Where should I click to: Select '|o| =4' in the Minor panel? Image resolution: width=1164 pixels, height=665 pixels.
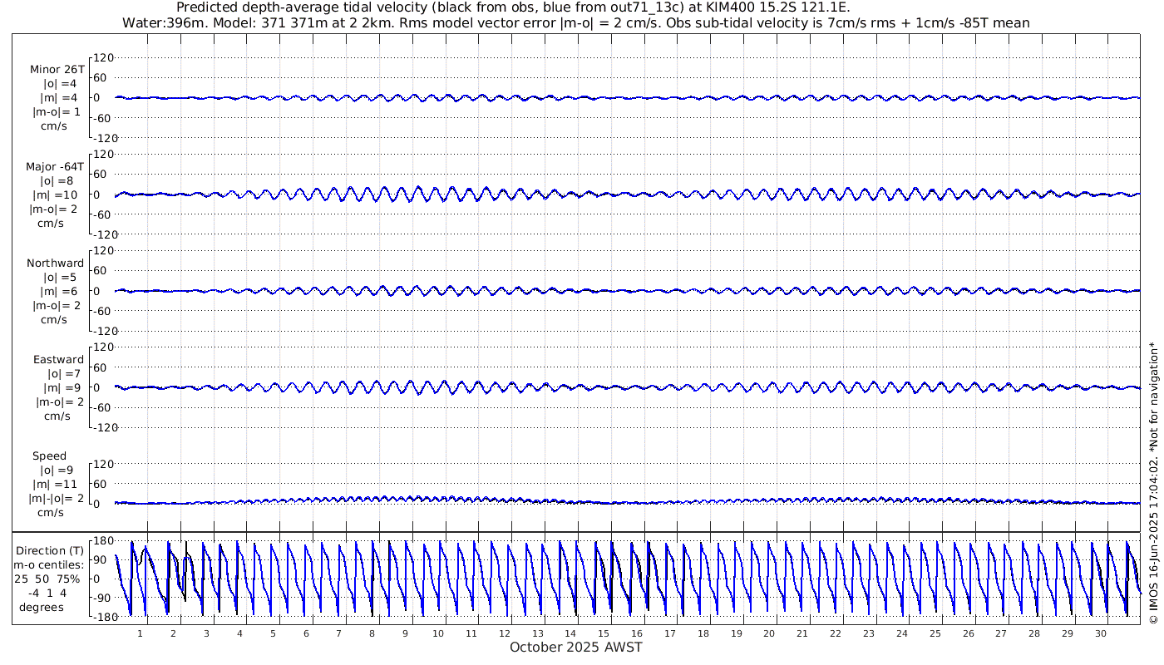[60, 84]
